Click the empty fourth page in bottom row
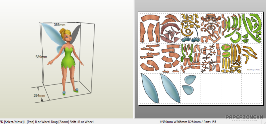The width and height of the screenshot is (266, 124). (211, 88)
